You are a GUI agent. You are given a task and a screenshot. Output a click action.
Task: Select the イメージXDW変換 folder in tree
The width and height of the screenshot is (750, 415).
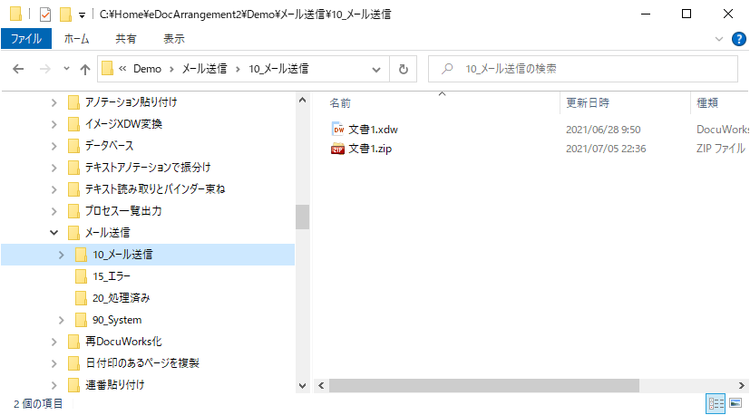click(123, 124)
